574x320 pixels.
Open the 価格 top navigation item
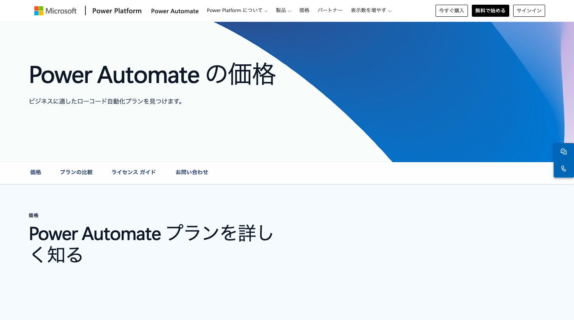[x=304, y=11]
